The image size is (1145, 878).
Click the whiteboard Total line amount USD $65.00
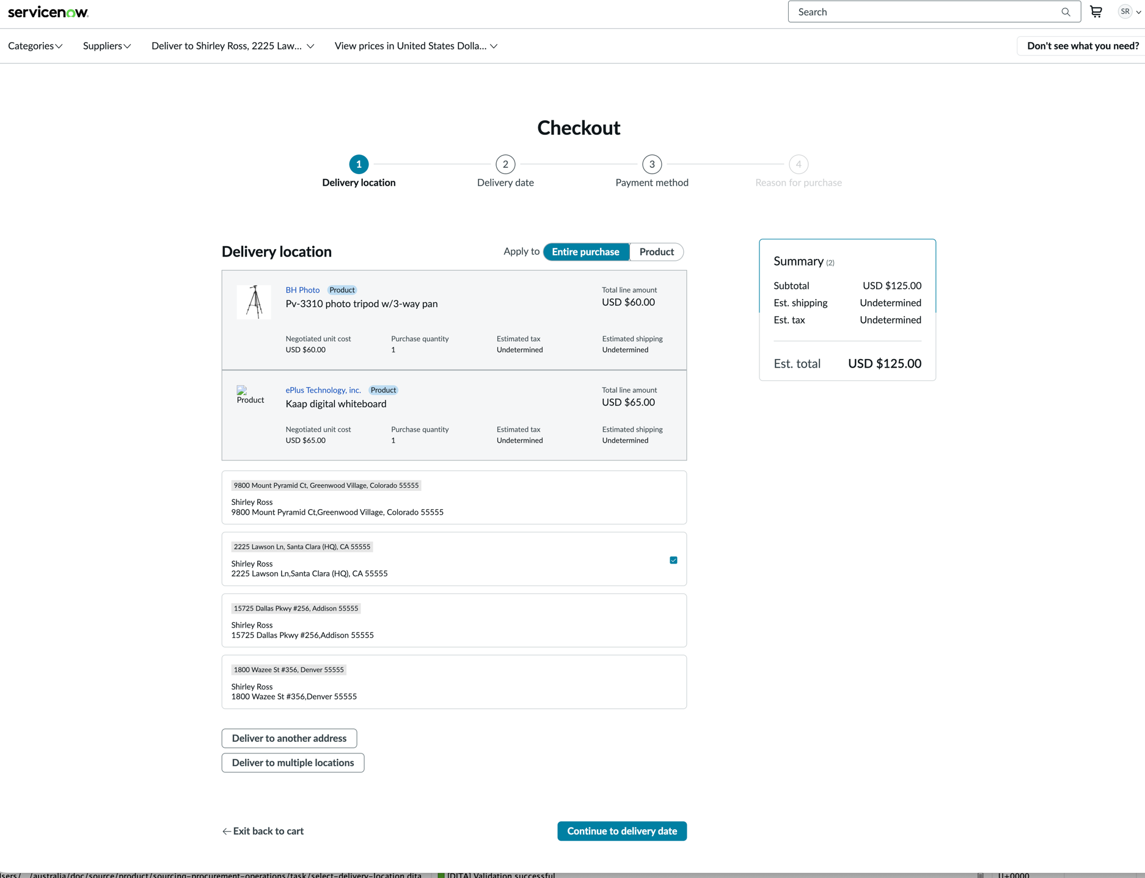pos(628,402)
